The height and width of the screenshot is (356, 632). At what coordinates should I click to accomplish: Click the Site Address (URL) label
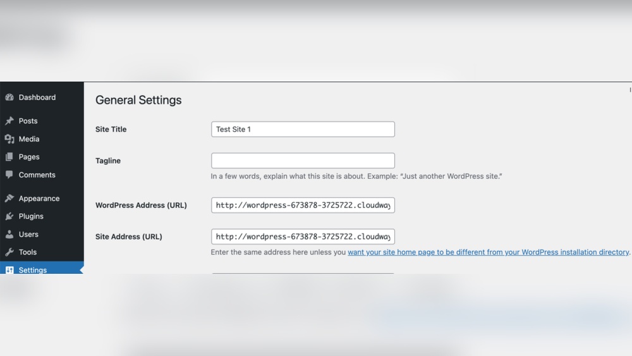[128, 236]
